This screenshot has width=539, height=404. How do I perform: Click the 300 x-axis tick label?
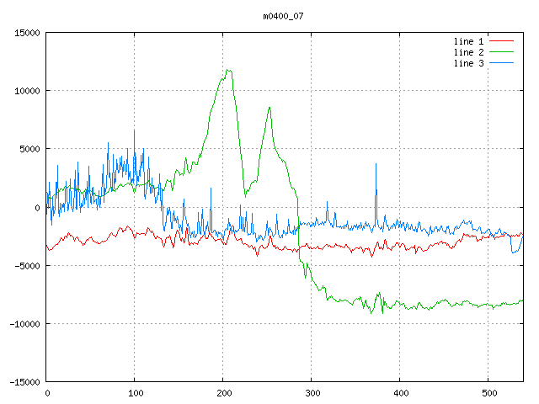pyautogui.click(x=312, y=392)
